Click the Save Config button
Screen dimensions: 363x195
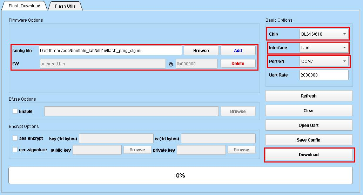[x=309, y=140]
